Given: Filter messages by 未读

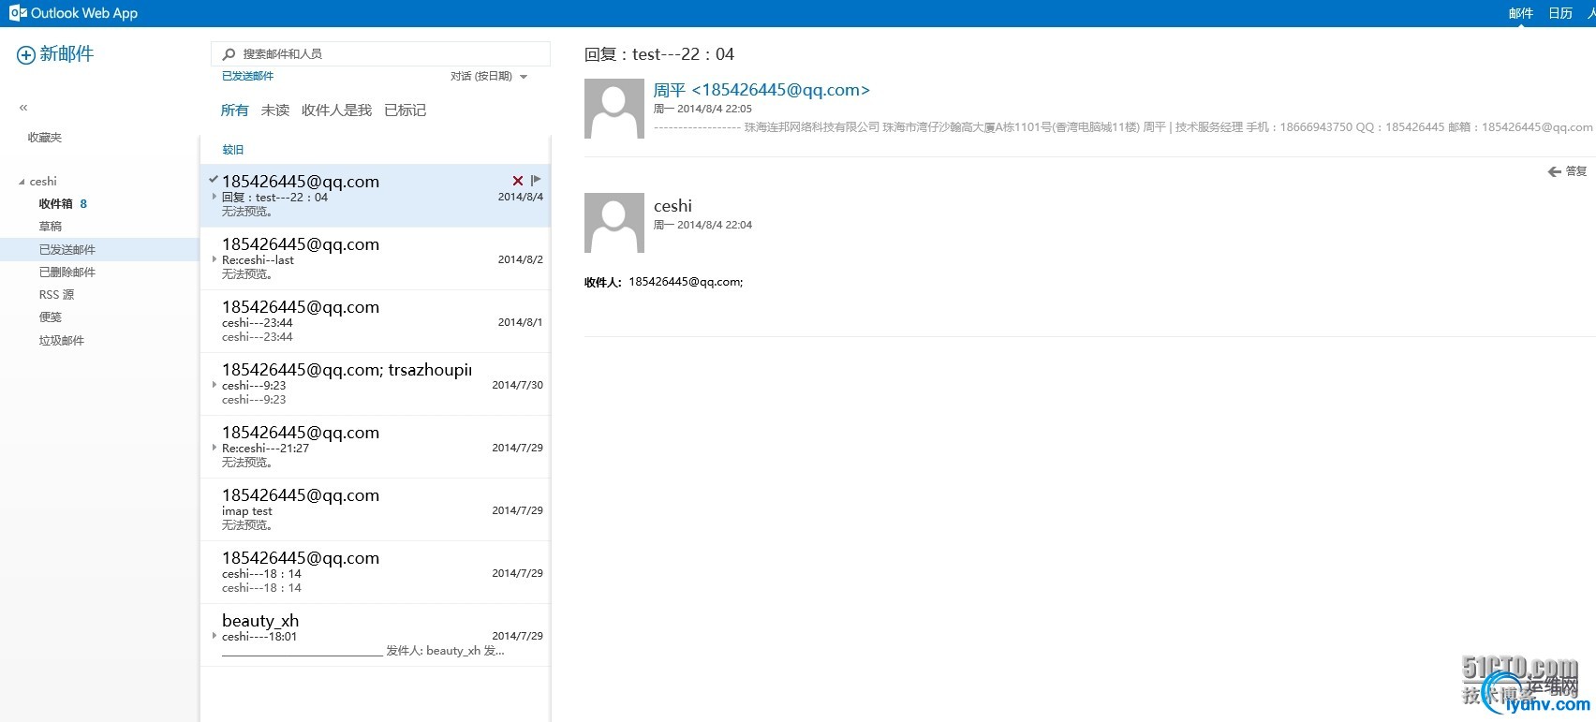Looking at the screenshot, I should (x=275, y=111).
